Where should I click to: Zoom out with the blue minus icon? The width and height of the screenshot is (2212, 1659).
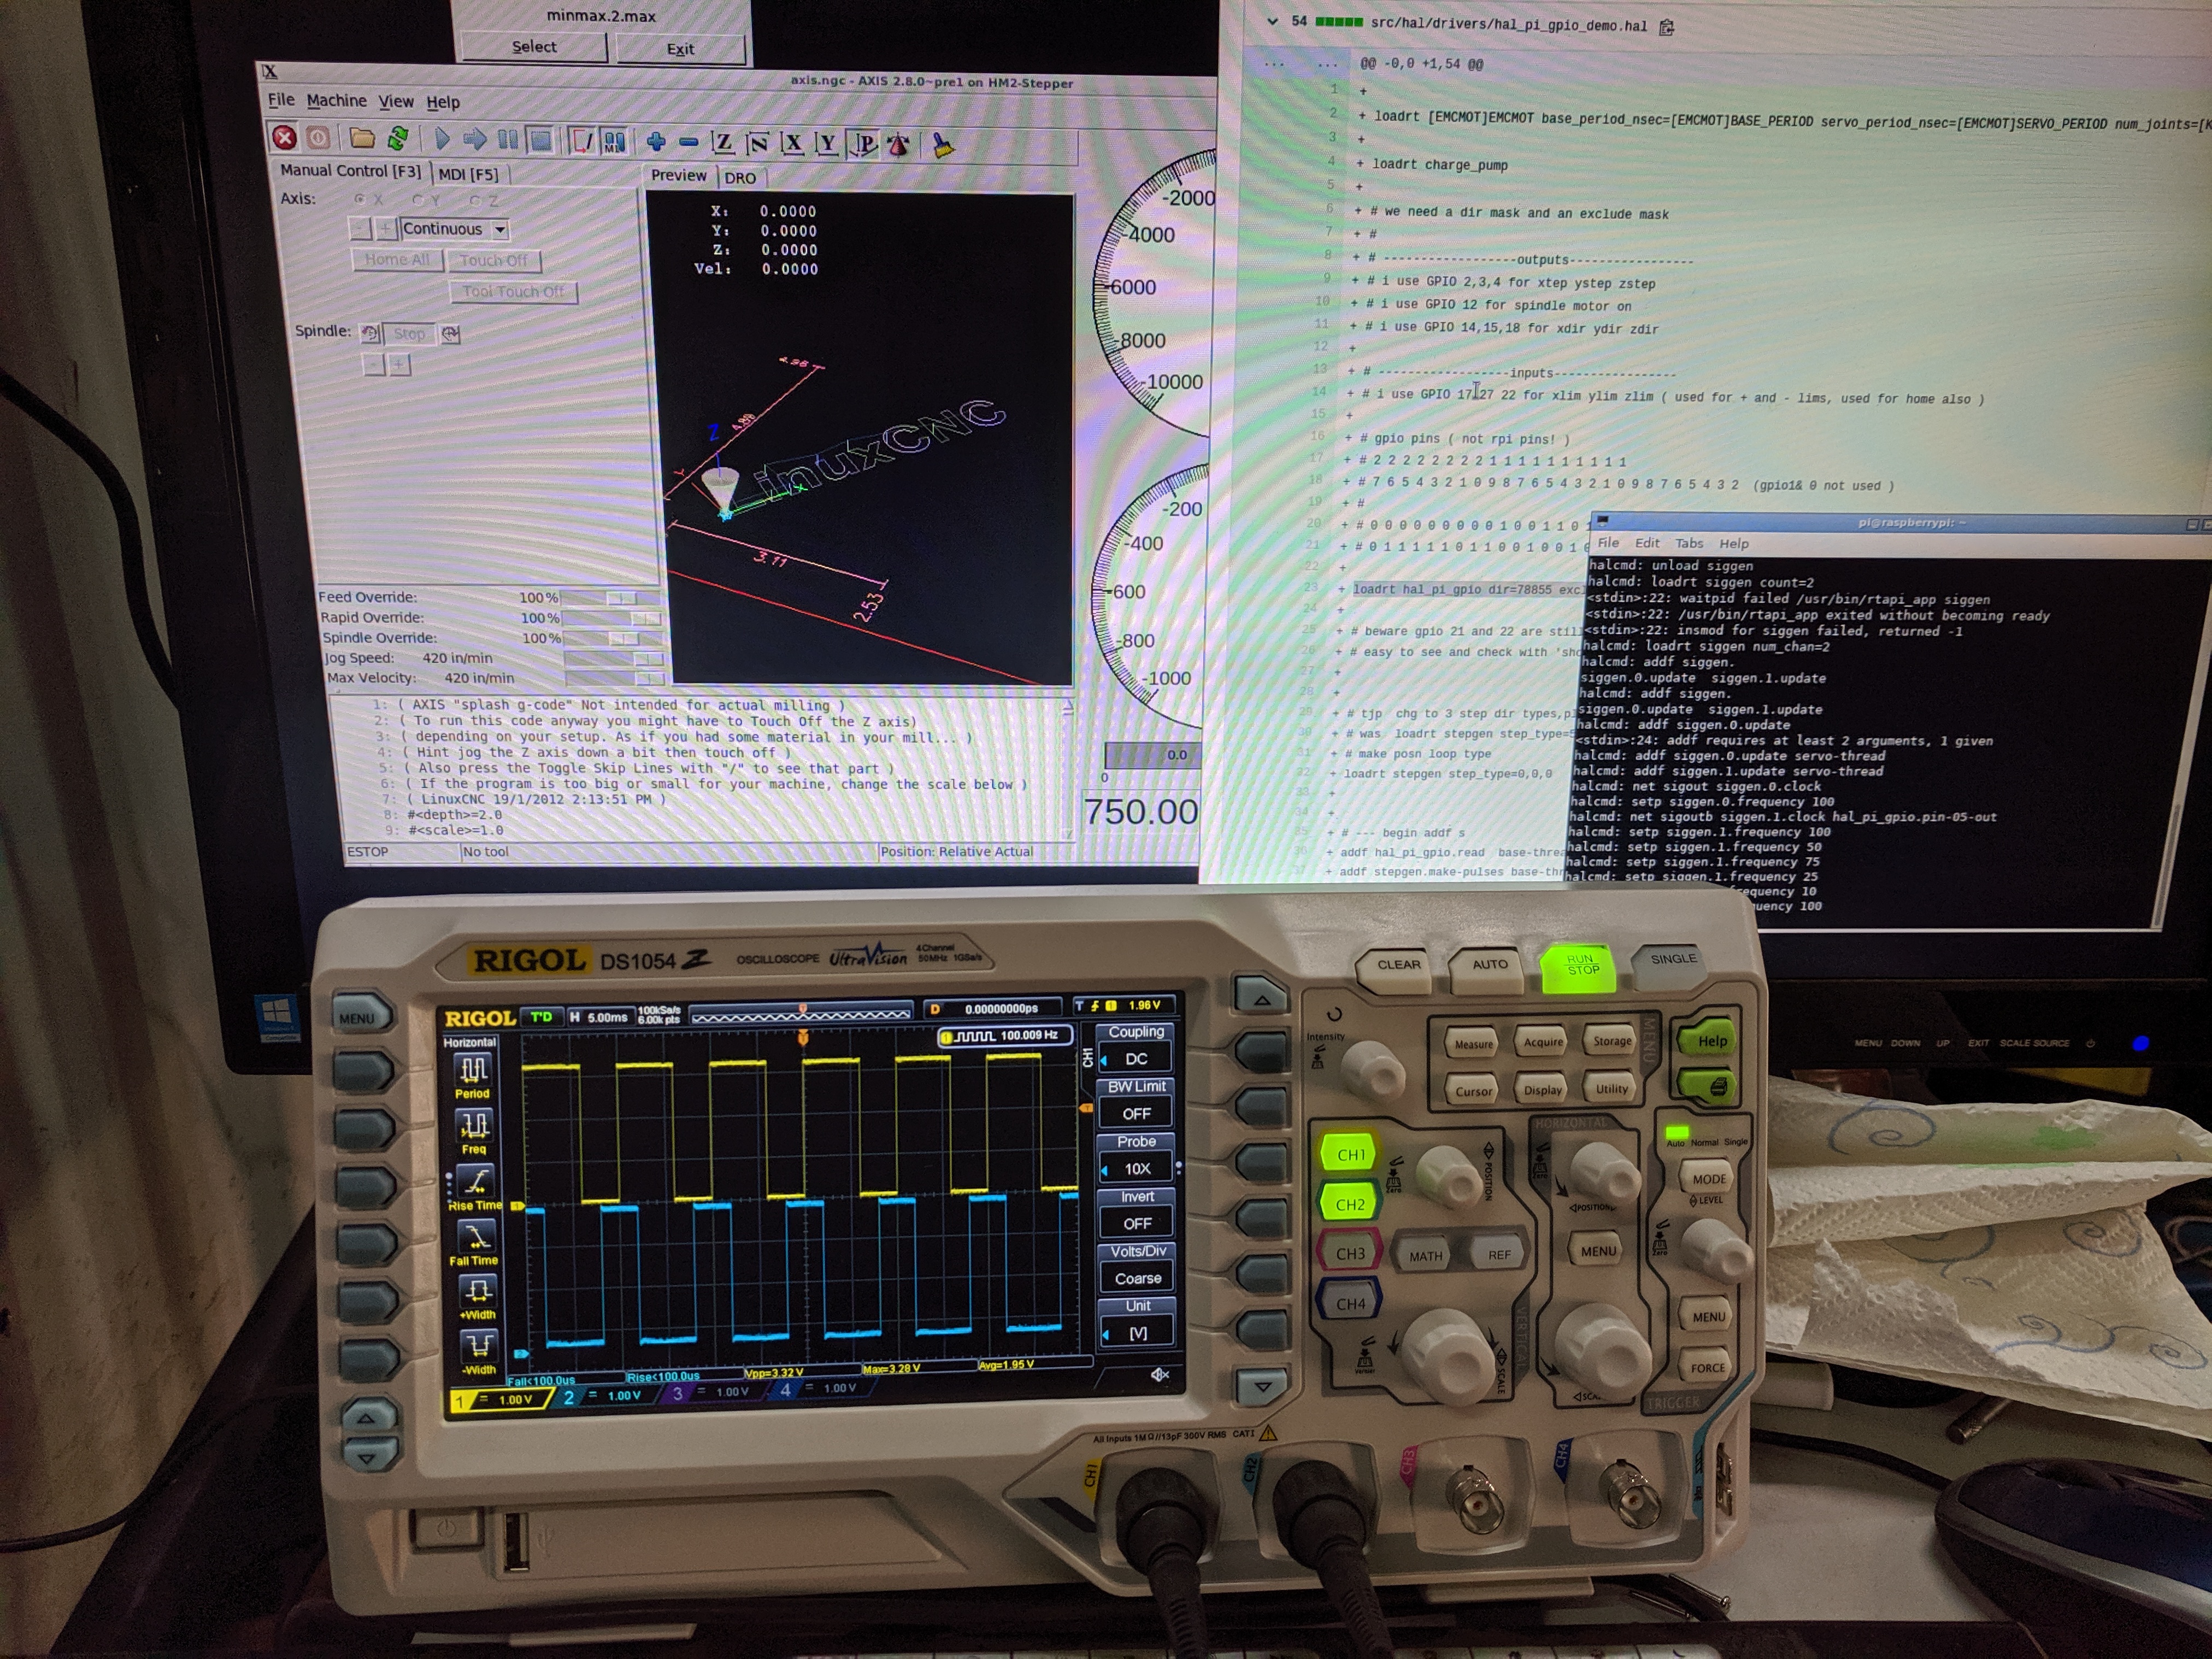point(688,143)
